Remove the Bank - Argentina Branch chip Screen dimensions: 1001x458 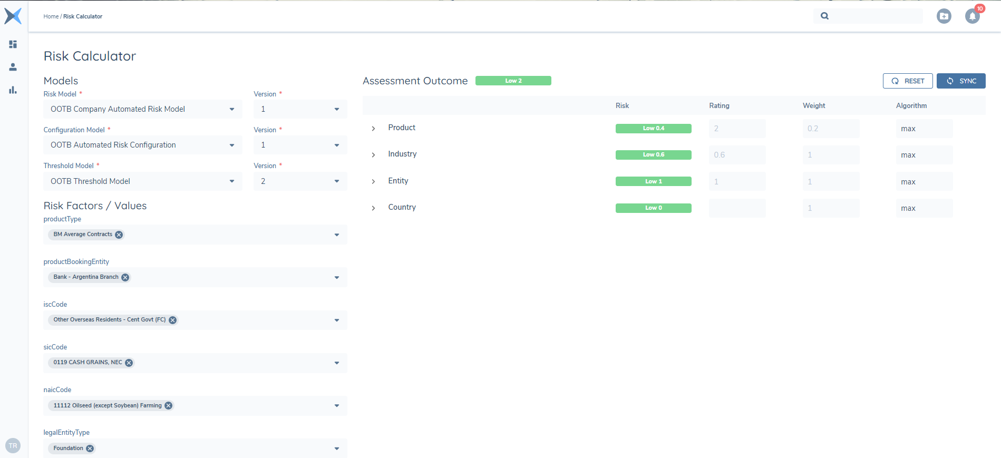pos(125,278)
